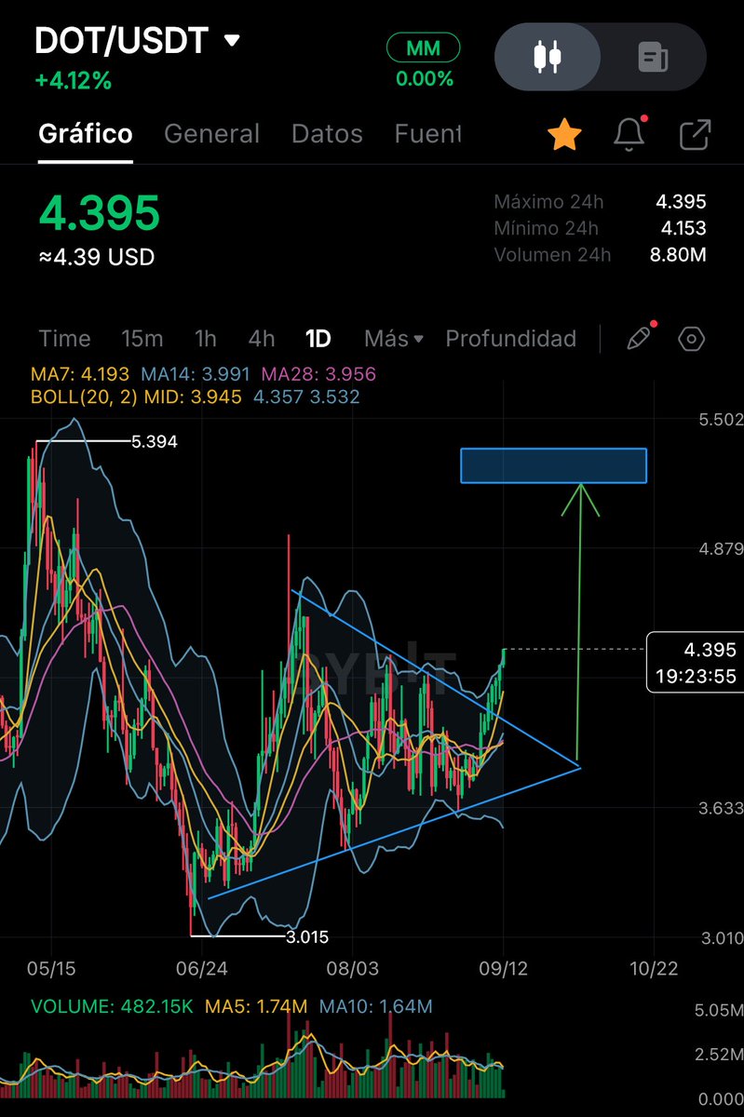
Task: Click the share external link icon
Action: coord(695,135)
